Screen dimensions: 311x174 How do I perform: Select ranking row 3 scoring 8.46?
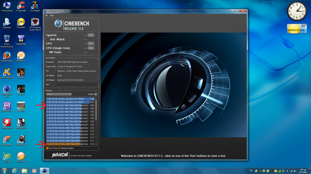tap(70, 105)
